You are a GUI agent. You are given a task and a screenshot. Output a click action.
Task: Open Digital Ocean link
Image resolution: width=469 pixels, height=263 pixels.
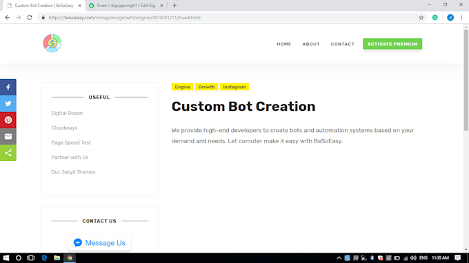coord(67,113)
